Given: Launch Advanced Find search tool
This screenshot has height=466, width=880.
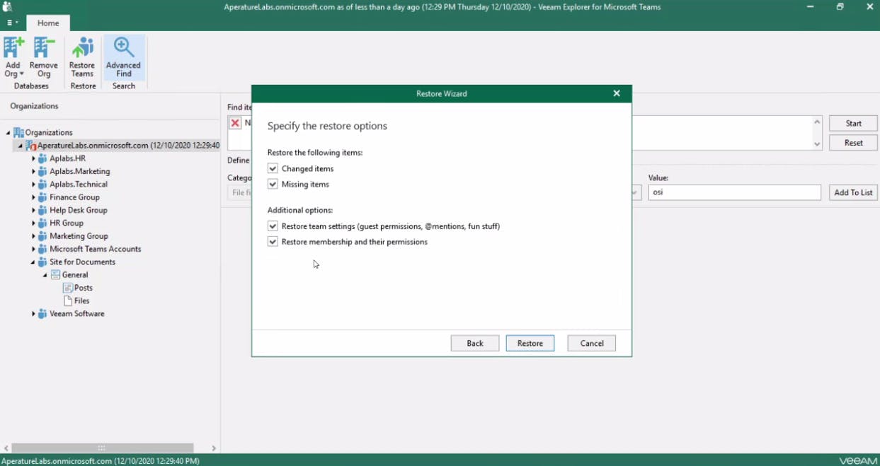Looking at the screenshot, I should pyautogui.click(x=124, y=57).
